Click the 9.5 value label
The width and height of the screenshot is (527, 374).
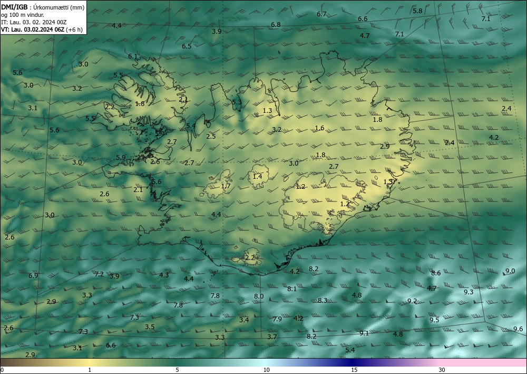pos(434,320)
